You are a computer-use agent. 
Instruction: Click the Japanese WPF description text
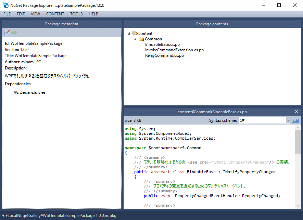(x=48, y=76)
